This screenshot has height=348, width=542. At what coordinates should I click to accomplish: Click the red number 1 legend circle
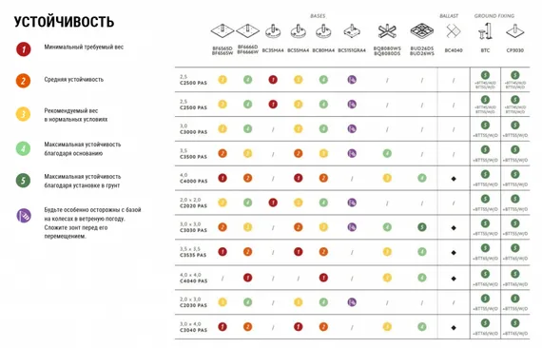tap(23, 49)
